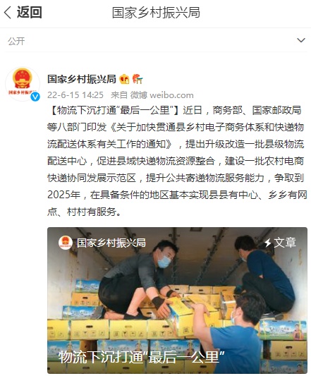Click the orange badge next to the crown

point(138,79)
